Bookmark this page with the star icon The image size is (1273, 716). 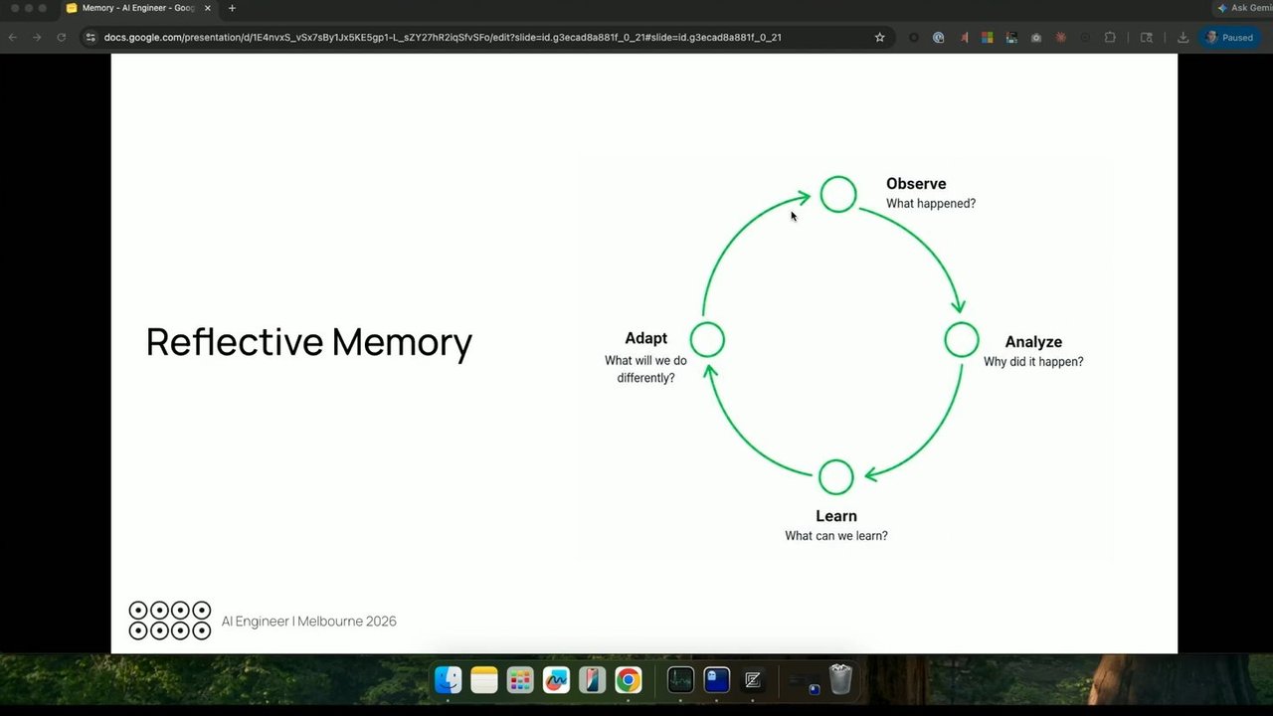tap(879, 38)
